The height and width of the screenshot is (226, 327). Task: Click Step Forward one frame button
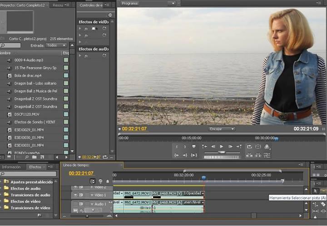click(x=230, y=147)
